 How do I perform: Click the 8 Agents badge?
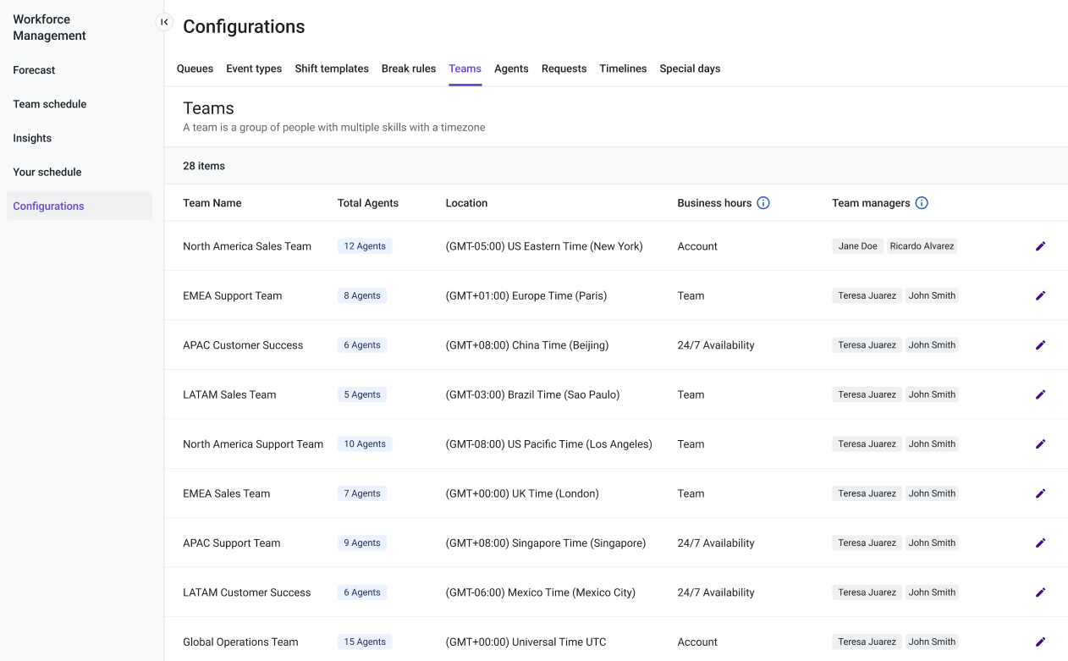click(x=362, y=295)
